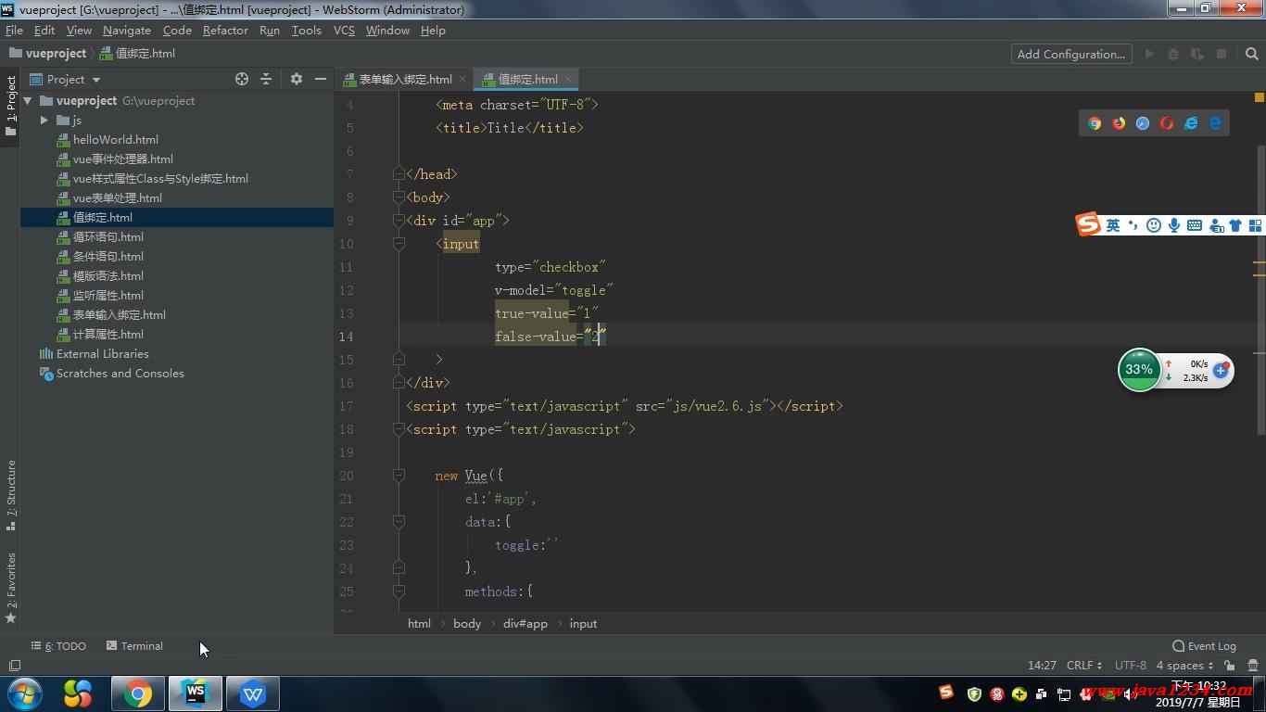
Task: Click the Sogou microphone voice input icon
Action: coord(1174,225)
